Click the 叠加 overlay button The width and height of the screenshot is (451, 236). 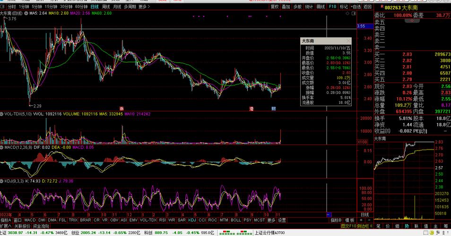pos(286,7)
